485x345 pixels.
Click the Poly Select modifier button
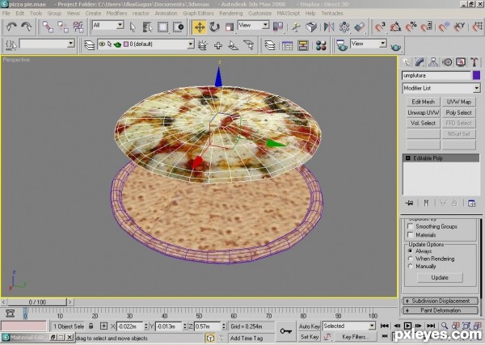[x=458, y=112]
